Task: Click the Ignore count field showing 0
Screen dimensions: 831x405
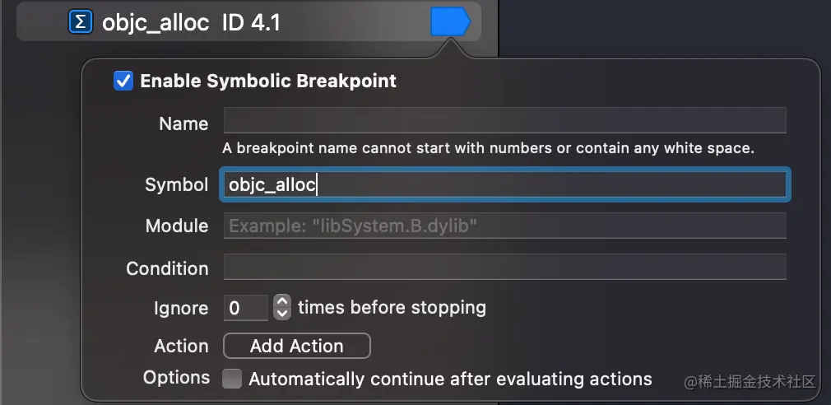Action: coord(246,308)
